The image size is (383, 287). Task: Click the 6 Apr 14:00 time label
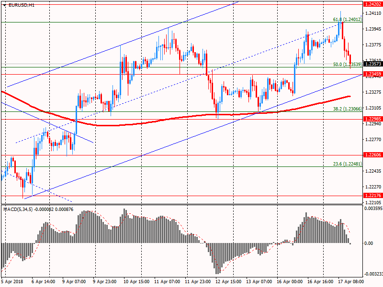pos(43,282)
